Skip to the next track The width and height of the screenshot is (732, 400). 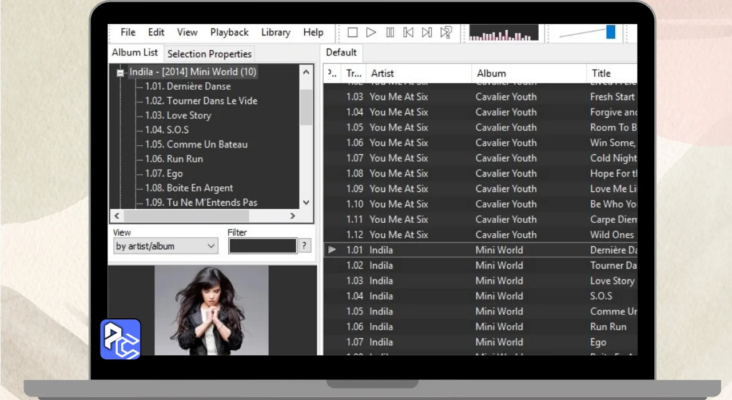[427, 33]
